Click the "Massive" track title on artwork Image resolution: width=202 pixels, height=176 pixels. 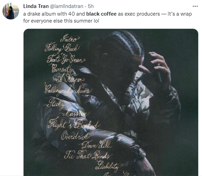click(x=75, y=113)
